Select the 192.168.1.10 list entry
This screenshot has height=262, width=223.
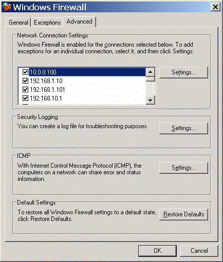46,81
